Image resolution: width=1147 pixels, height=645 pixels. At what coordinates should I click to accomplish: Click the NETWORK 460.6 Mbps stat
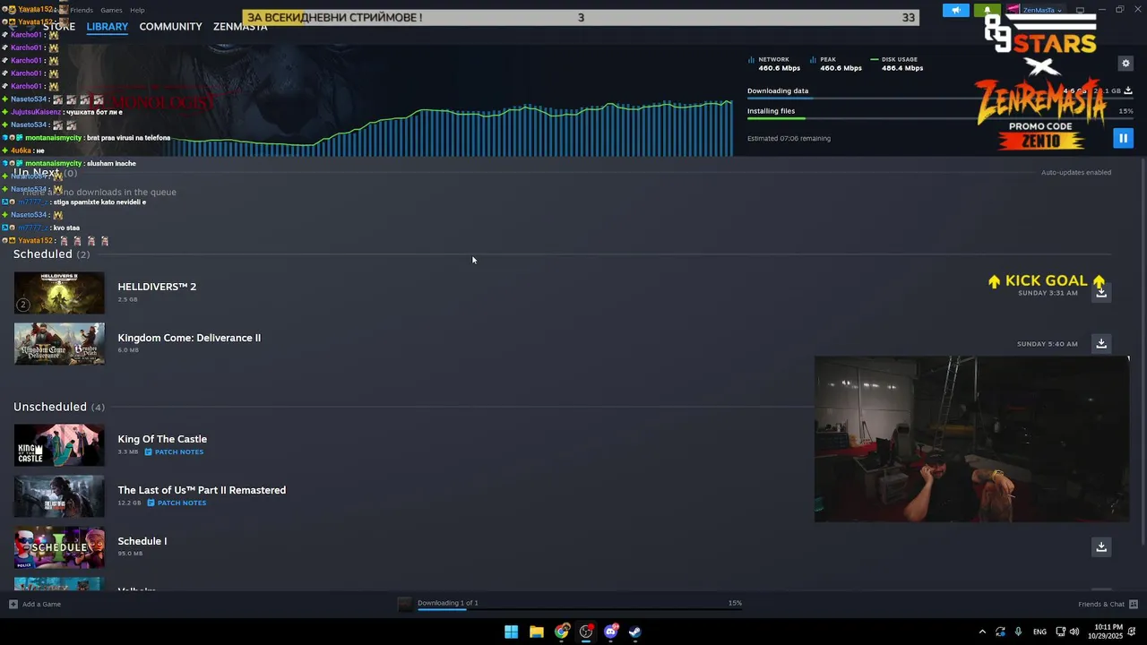(775, 64)
